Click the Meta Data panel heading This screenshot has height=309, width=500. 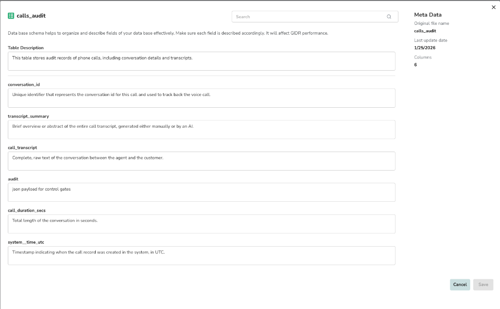click(427, 14)
